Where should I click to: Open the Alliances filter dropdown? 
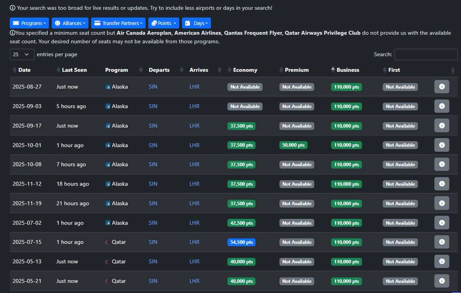pos(70,23)
